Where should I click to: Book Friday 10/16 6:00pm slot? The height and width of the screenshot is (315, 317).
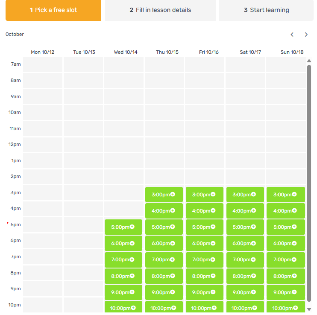click(205, 243)
